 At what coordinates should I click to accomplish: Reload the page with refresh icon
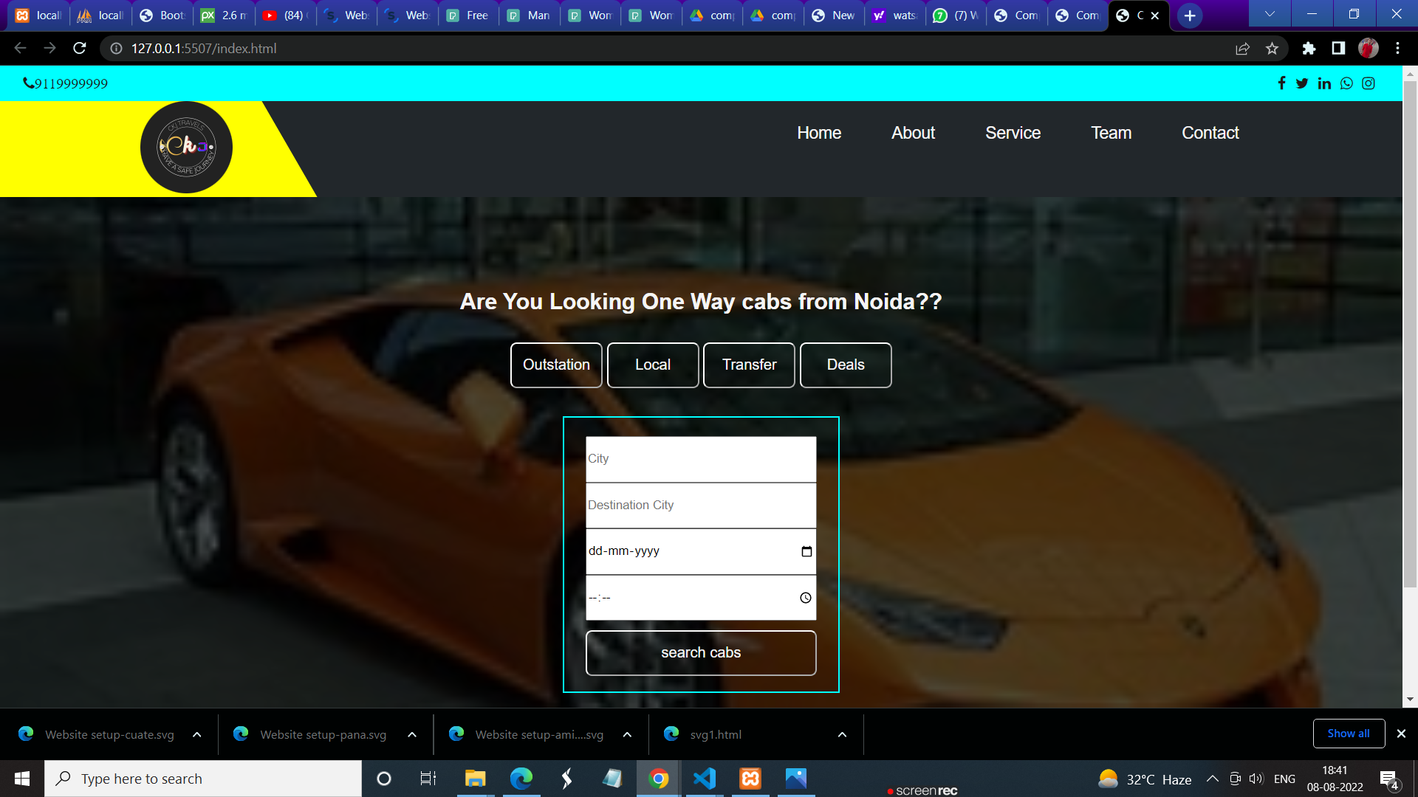click(x=80, y=48)
